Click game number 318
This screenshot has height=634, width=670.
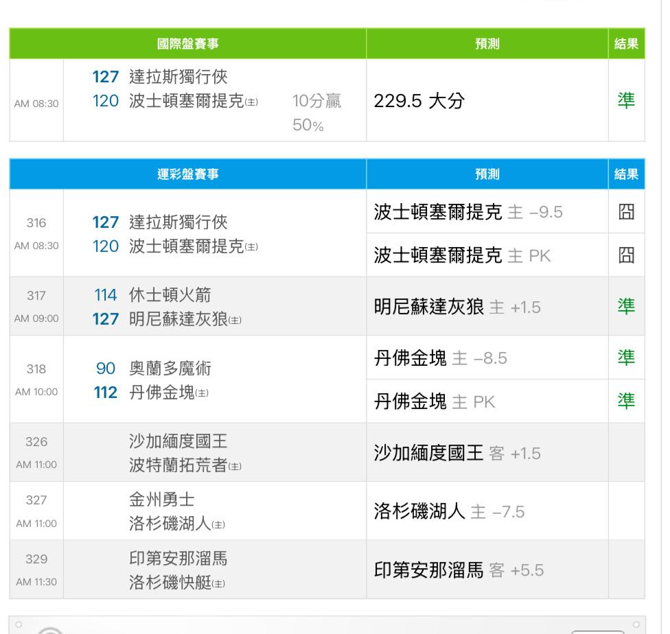click(36, 368)
